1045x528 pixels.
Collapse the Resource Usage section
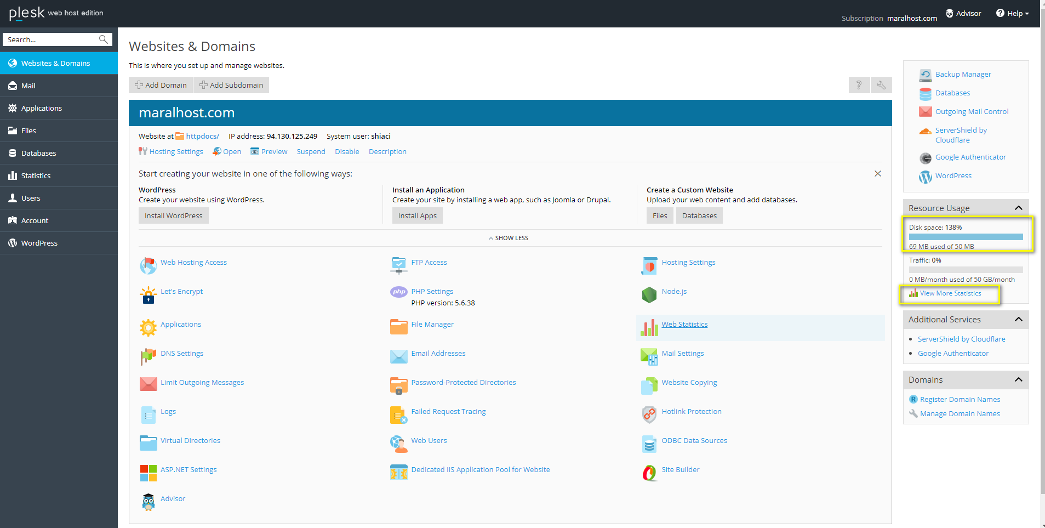pos(1019,208)
